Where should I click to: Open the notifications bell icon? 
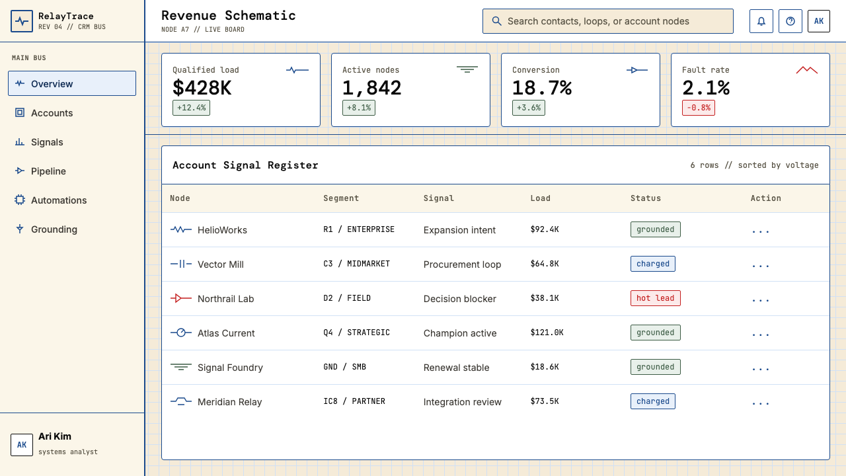tap(761, 21)
